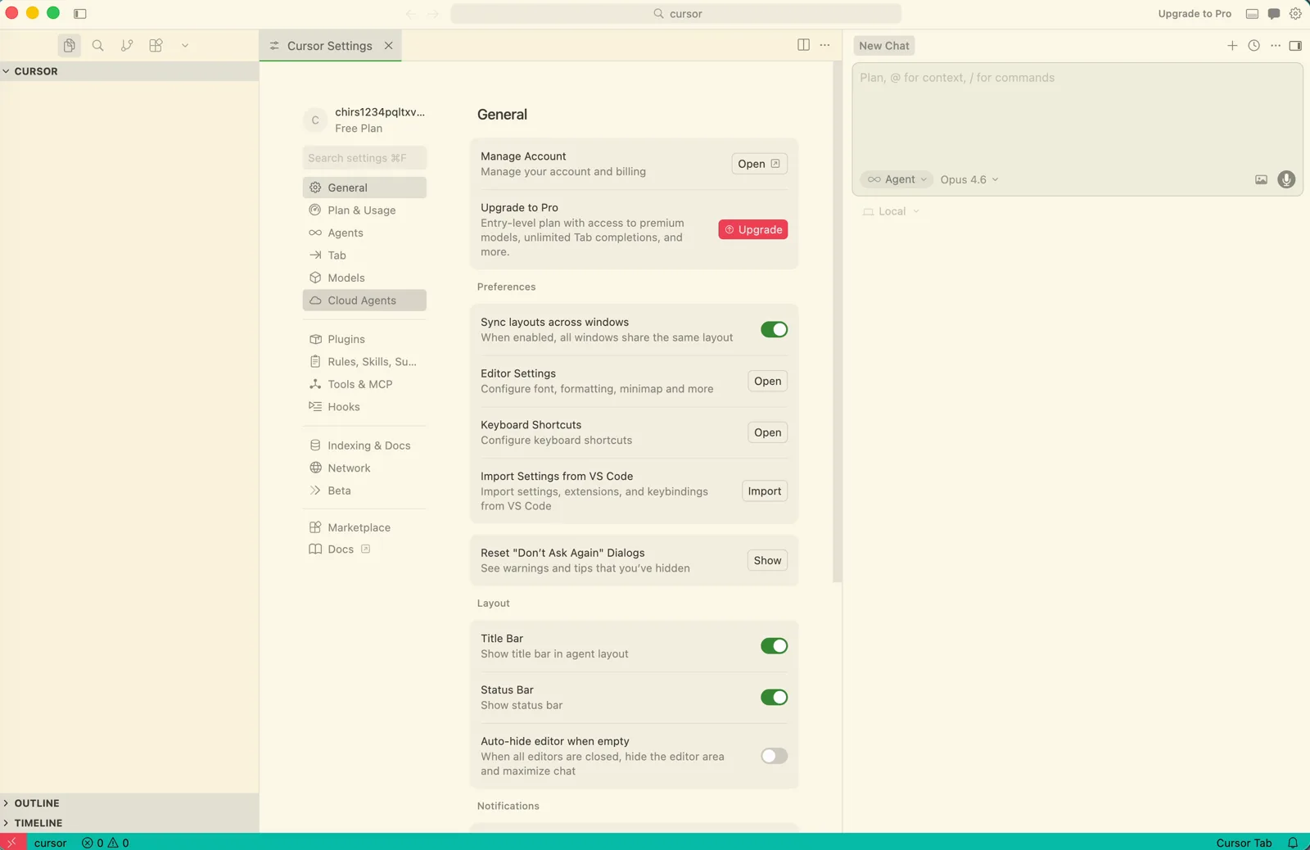
Task: Open Plugins settings
Action: pos(364,339)
